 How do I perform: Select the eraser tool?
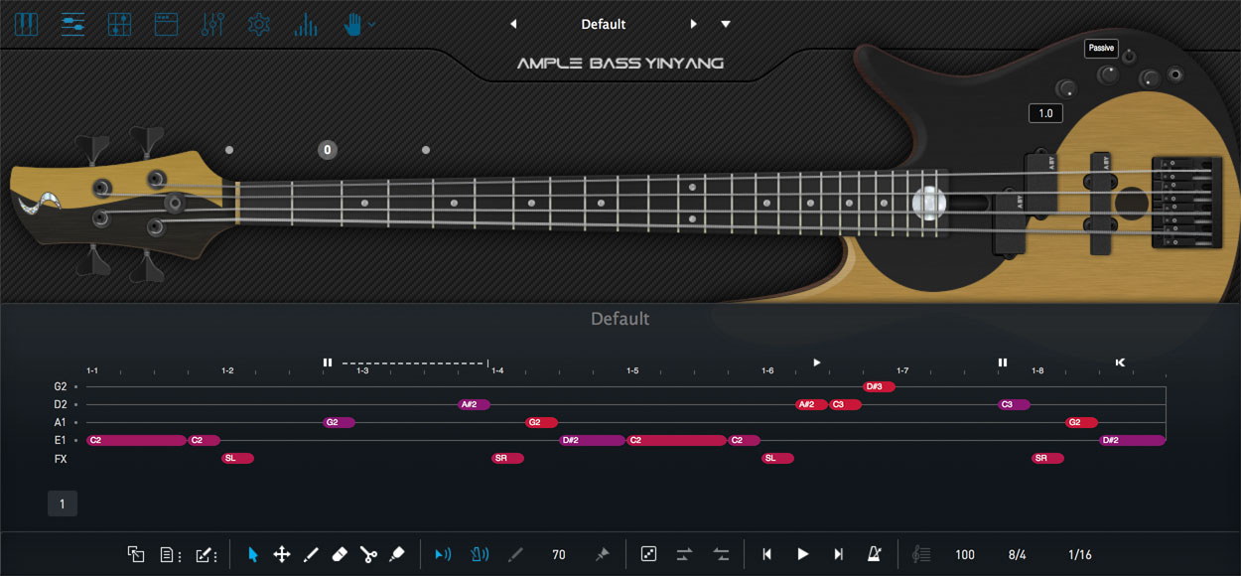pyautogui.click(x=339, y=554)
